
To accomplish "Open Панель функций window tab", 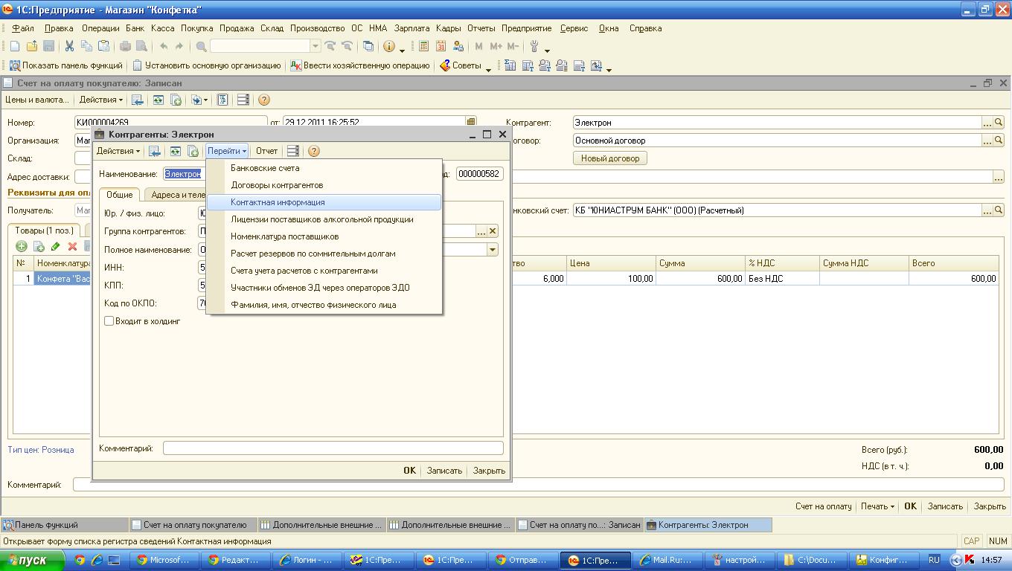I will (x=64, y=525).
